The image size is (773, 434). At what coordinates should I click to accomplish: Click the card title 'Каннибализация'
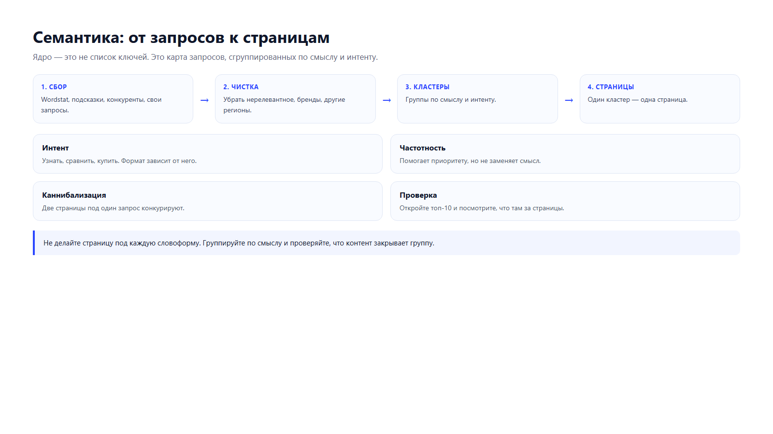[x=74, y=195]
